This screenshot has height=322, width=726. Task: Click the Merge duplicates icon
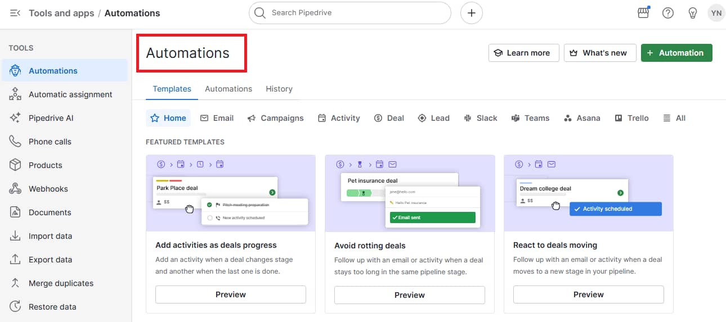click(15, 283)
